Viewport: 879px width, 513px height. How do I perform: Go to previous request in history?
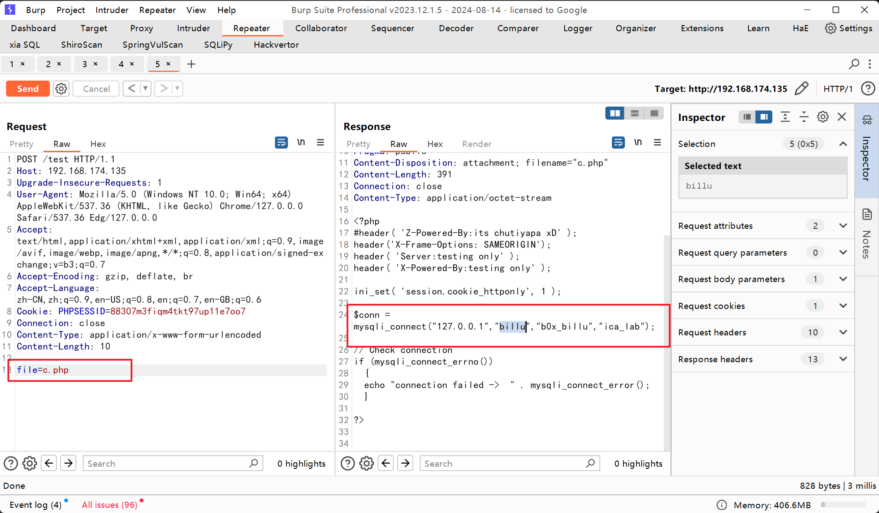[132, 88]
